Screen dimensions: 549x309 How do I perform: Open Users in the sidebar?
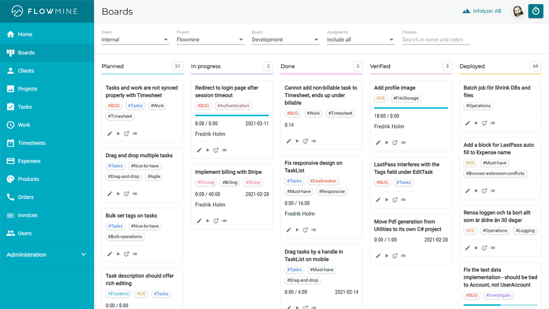[47, 233]
